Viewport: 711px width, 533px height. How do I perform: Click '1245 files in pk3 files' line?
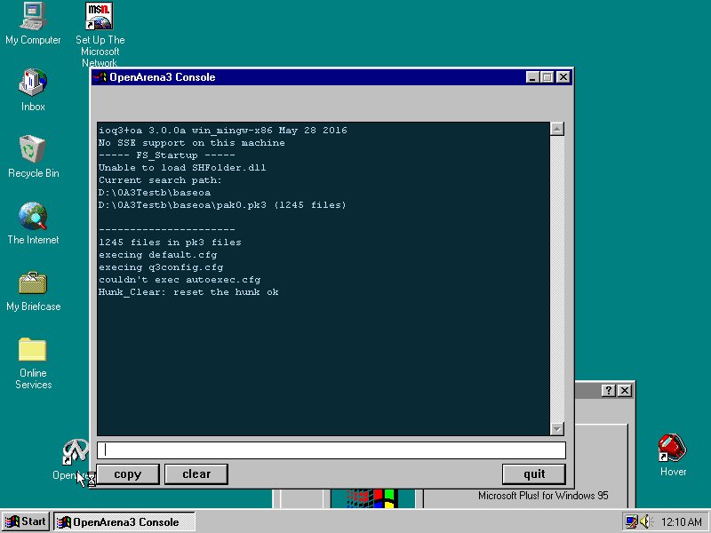(x=170, y=243)
